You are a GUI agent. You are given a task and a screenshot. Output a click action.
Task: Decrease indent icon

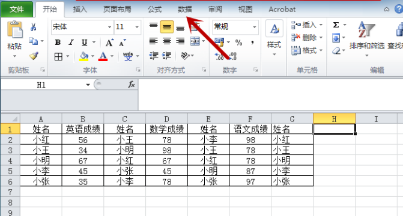click(154, 55)
